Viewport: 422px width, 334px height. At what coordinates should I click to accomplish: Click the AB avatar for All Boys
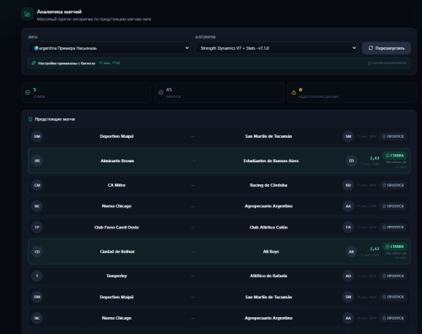[351, 252]
